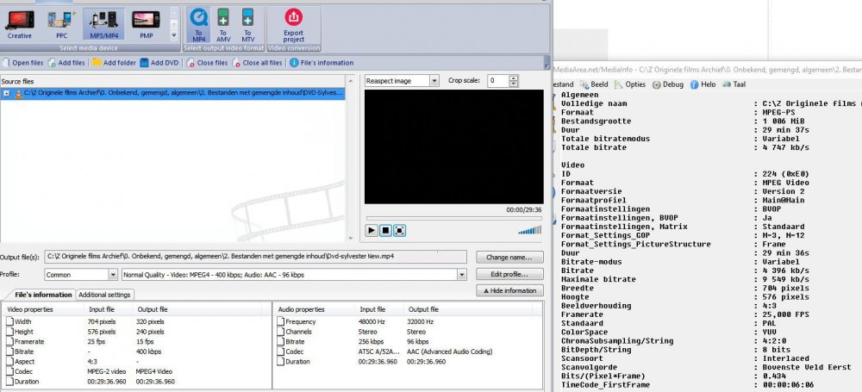The width and height of the screenshot is (862, 392).
Task: Click the Change name button
Action: click(509, 257)
